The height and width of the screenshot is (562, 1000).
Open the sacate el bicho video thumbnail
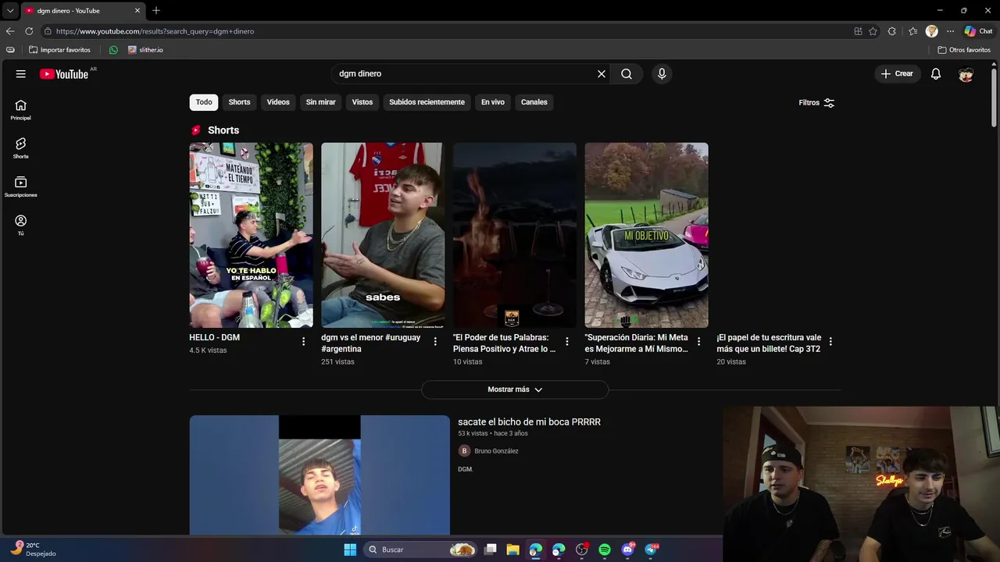click(x=320, y=475)
